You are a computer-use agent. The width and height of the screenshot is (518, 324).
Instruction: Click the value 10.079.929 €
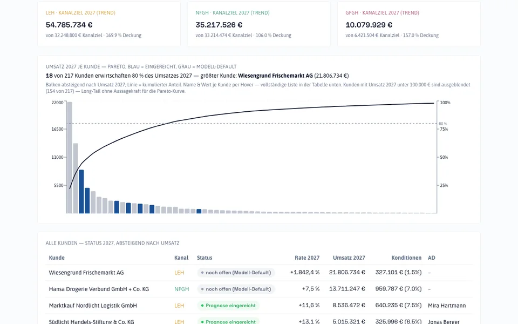tap(369, 25)
